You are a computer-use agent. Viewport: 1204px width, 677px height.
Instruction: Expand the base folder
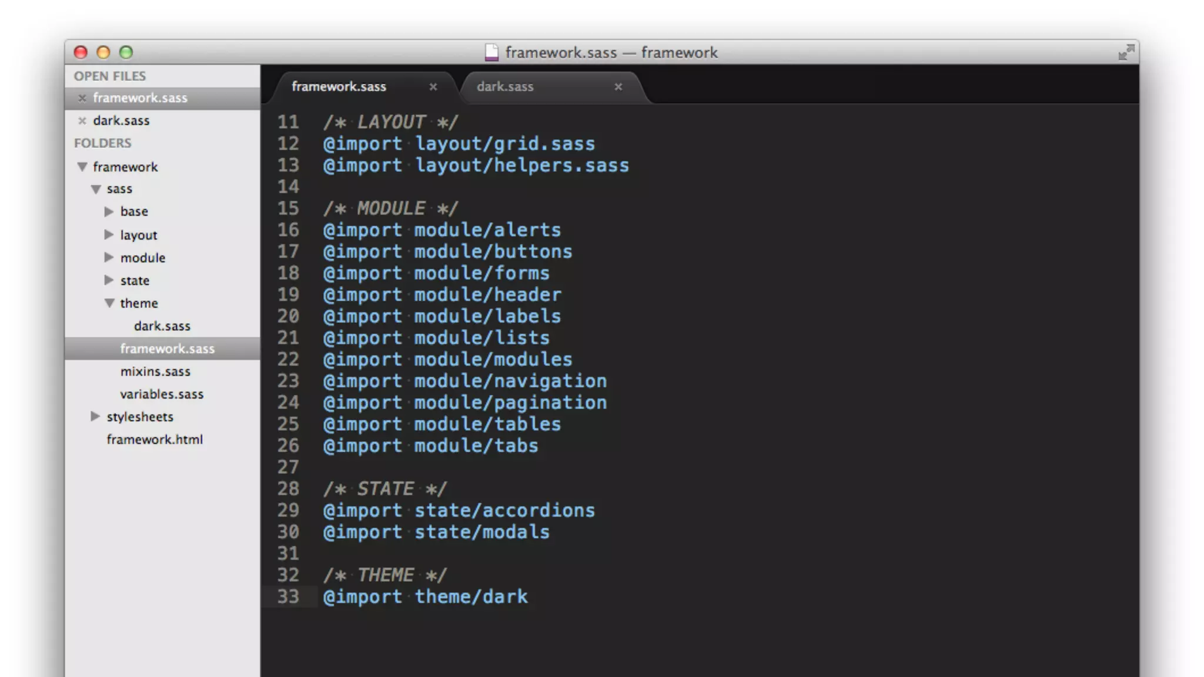(x=109, y=212)
